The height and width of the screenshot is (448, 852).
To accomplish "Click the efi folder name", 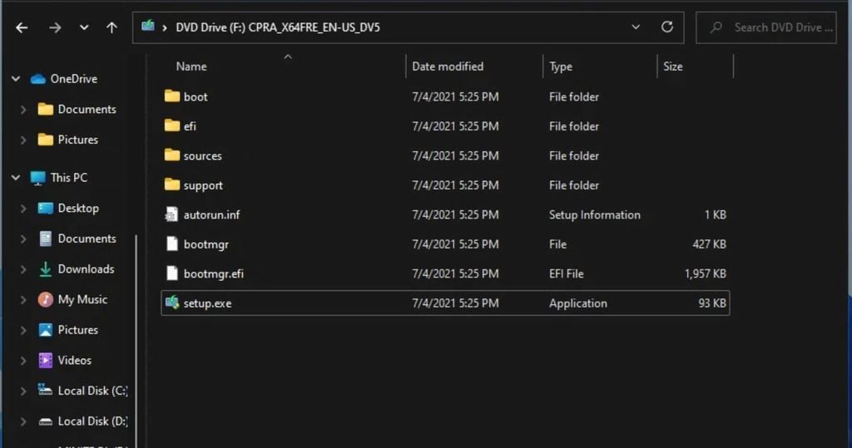I will (190, 126).
